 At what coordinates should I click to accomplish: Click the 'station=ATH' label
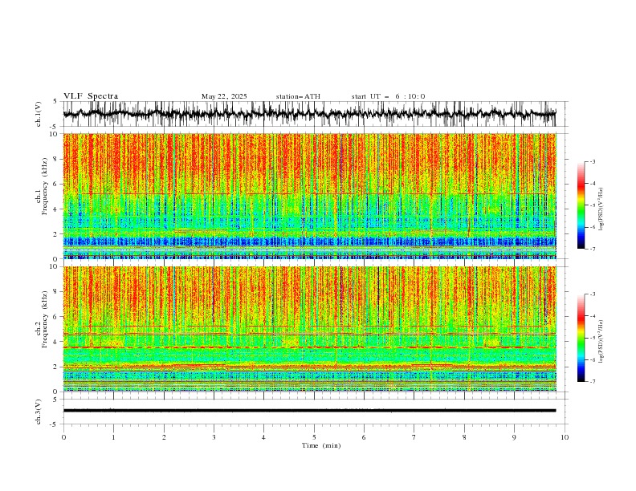point(298,96)
